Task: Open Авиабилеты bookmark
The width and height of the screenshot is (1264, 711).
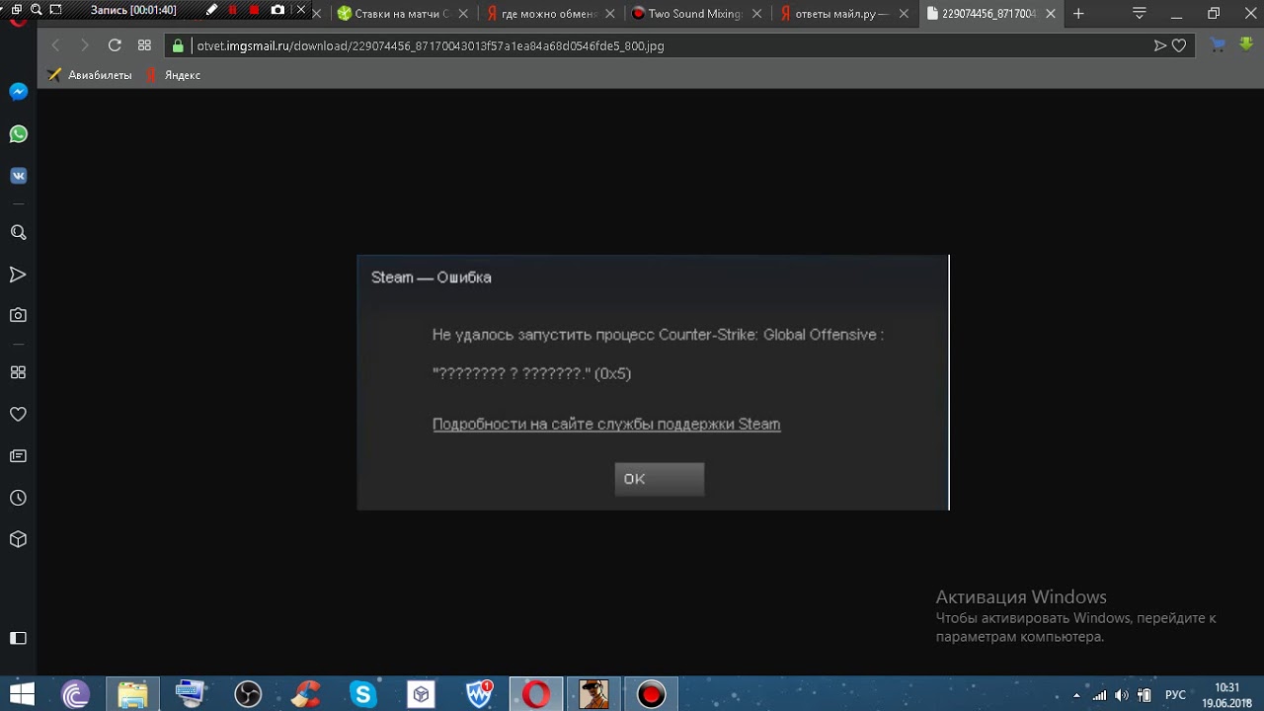Action: (90, 75)
